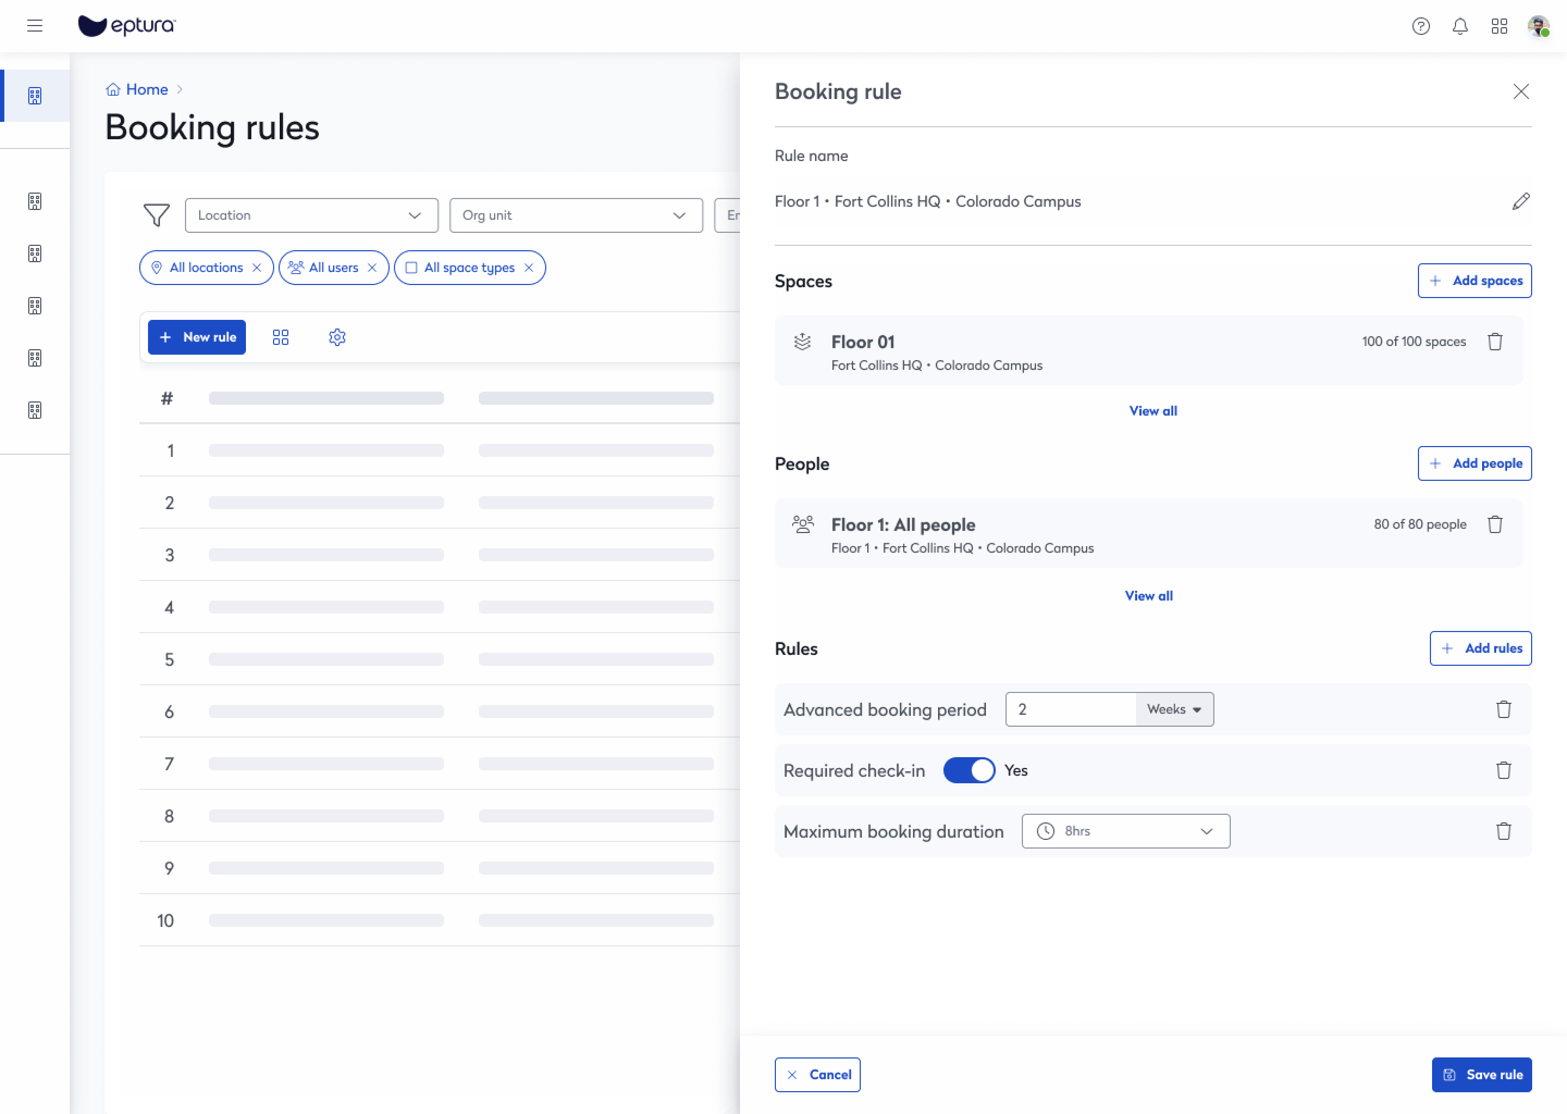Click View all under Spaces
Screen dimensions: 1567x1114
click(1152, 411)
